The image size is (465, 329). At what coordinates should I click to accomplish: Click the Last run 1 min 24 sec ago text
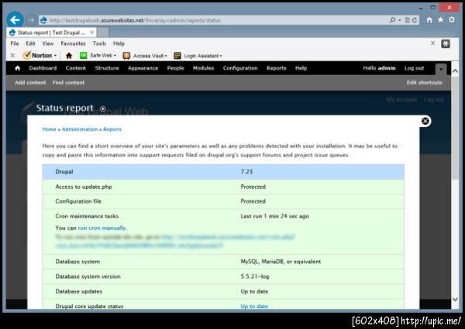coord(274,216)
